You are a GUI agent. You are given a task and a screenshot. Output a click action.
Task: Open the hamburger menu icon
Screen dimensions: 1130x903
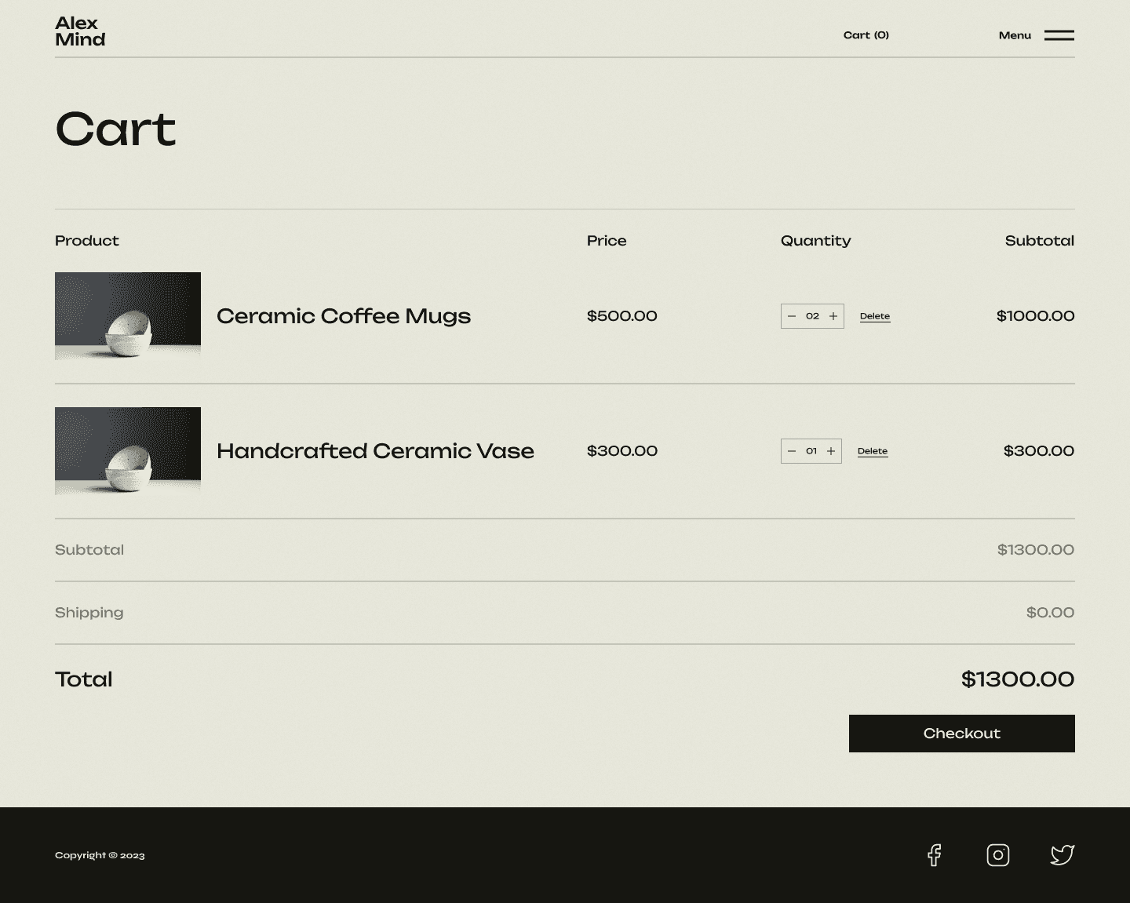[1059, 35]
